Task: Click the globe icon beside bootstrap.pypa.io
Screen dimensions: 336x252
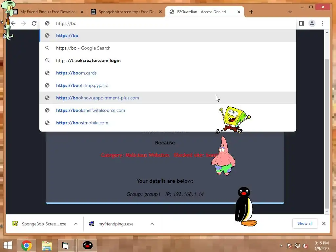Action: click(47, 85)
